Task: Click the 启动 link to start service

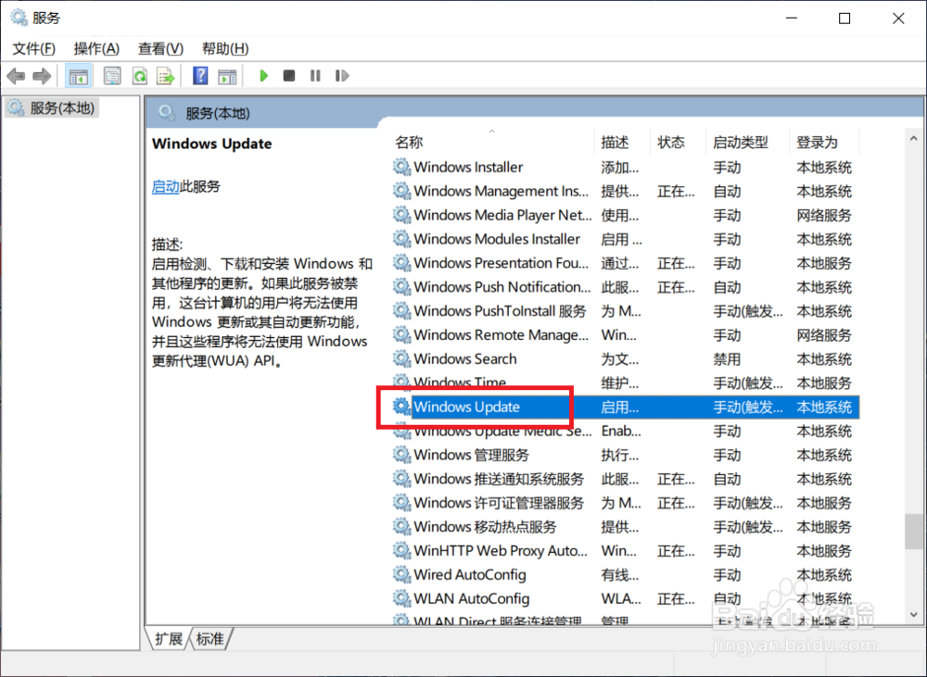Action: tap(166, 187)
